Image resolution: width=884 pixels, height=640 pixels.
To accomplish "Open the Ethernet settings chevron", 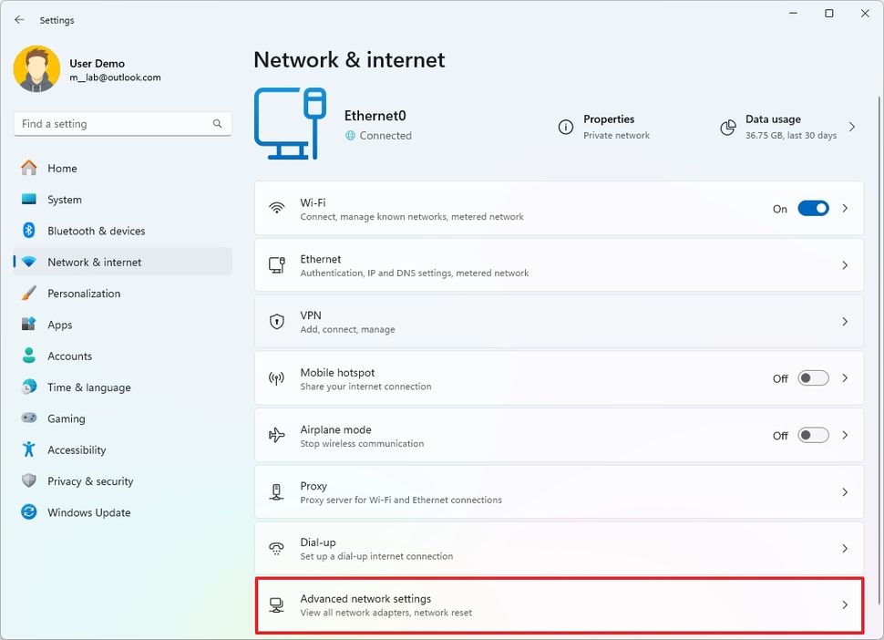I will pos(844,264).
